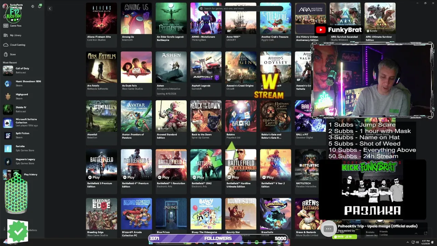Screen dimensions: 437x246
Task: Click the back arrow beside the sidebar
Action: (50, 9)
